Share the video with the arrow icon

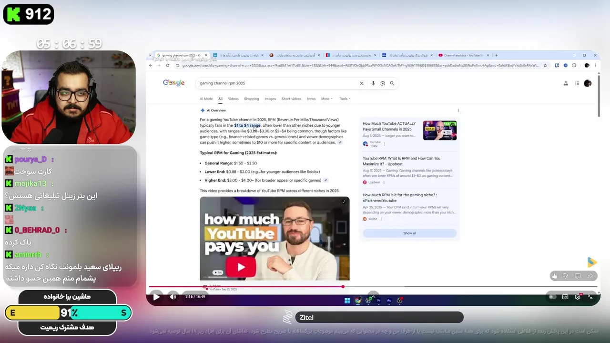click(590, 276)
